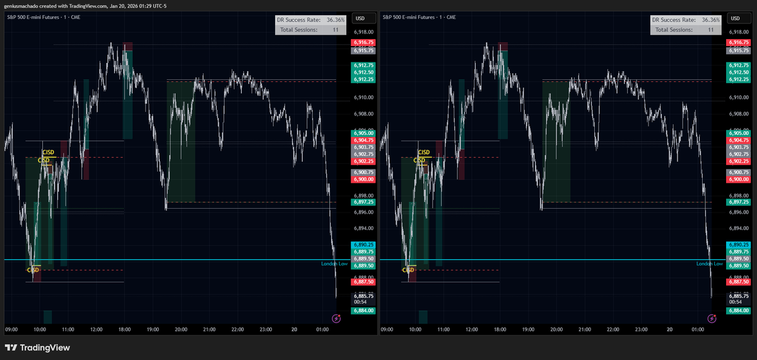Click the Total Sessions row in the right chart
Screen dimensions: 757x360
coord(687,30)
